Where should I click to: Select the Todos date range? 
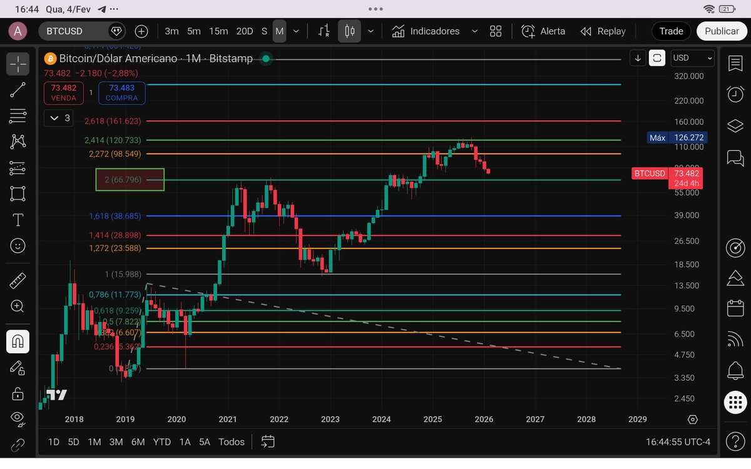pos(232,442)
